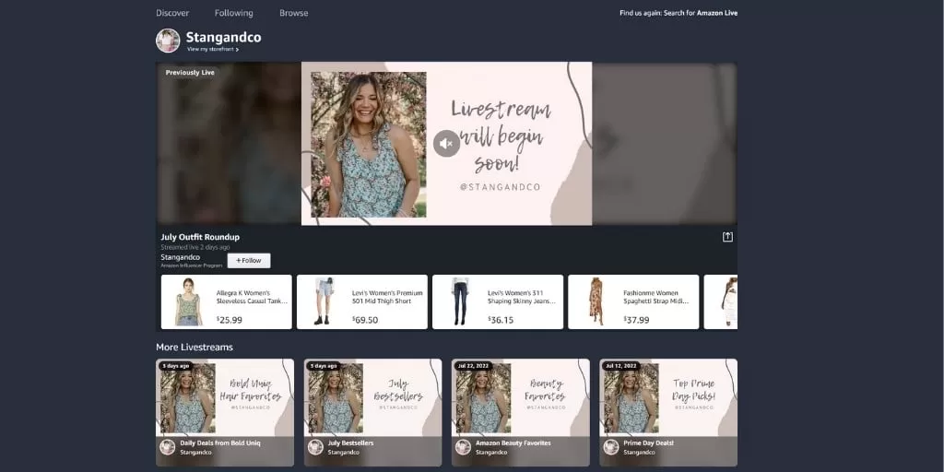Viewport: 944px width, 472px height.
Task: Click the Follow button
Action: click(249, 261)
